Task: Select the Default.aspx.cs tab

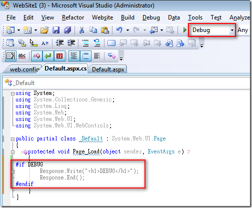Action: pyautogui.click(x=65, y=68)
